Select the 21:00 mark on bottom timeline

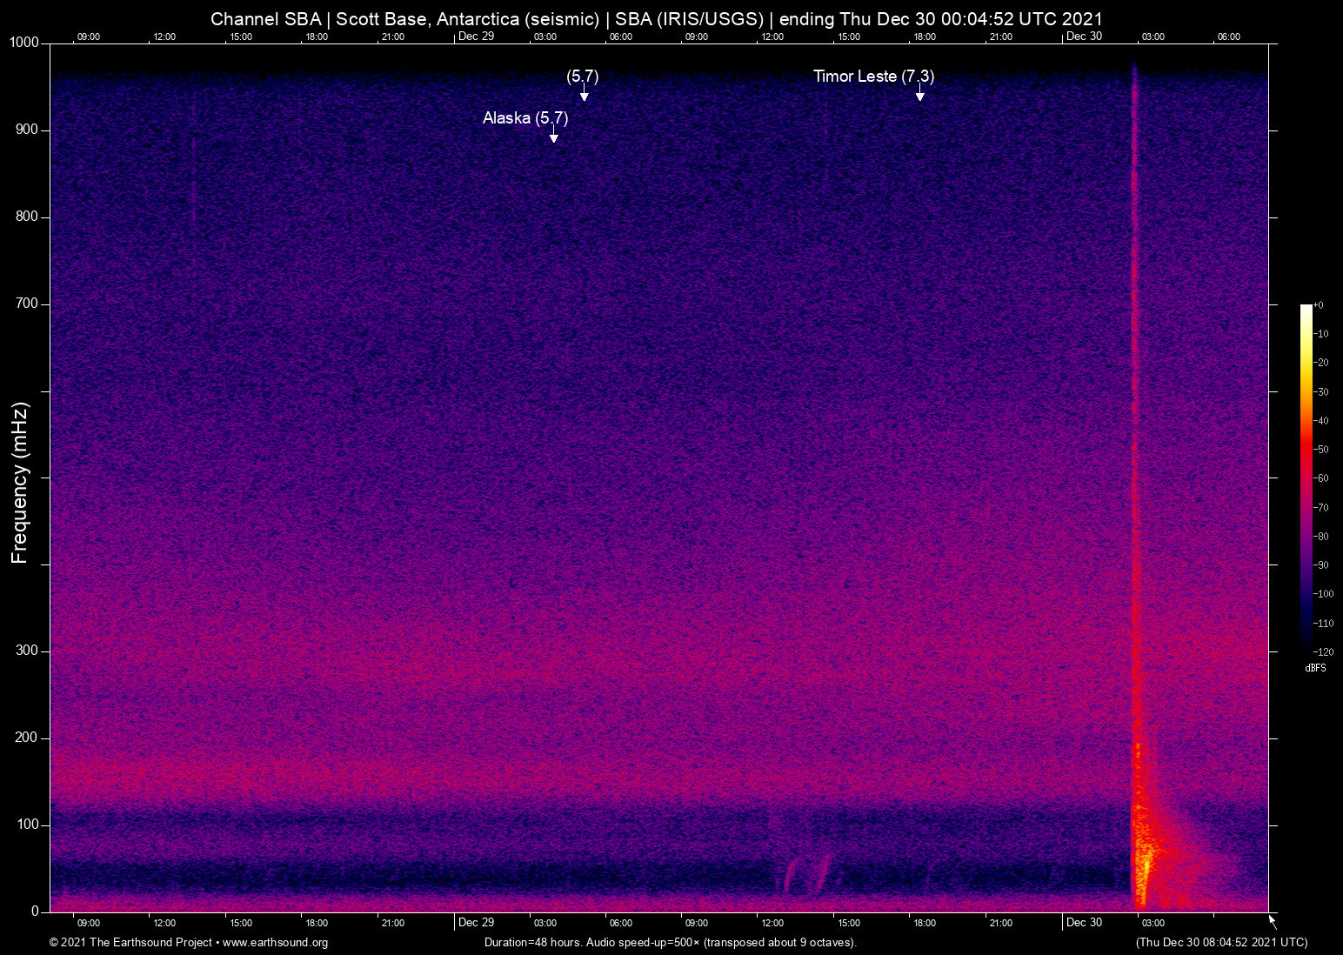[x=1000, y=923]
